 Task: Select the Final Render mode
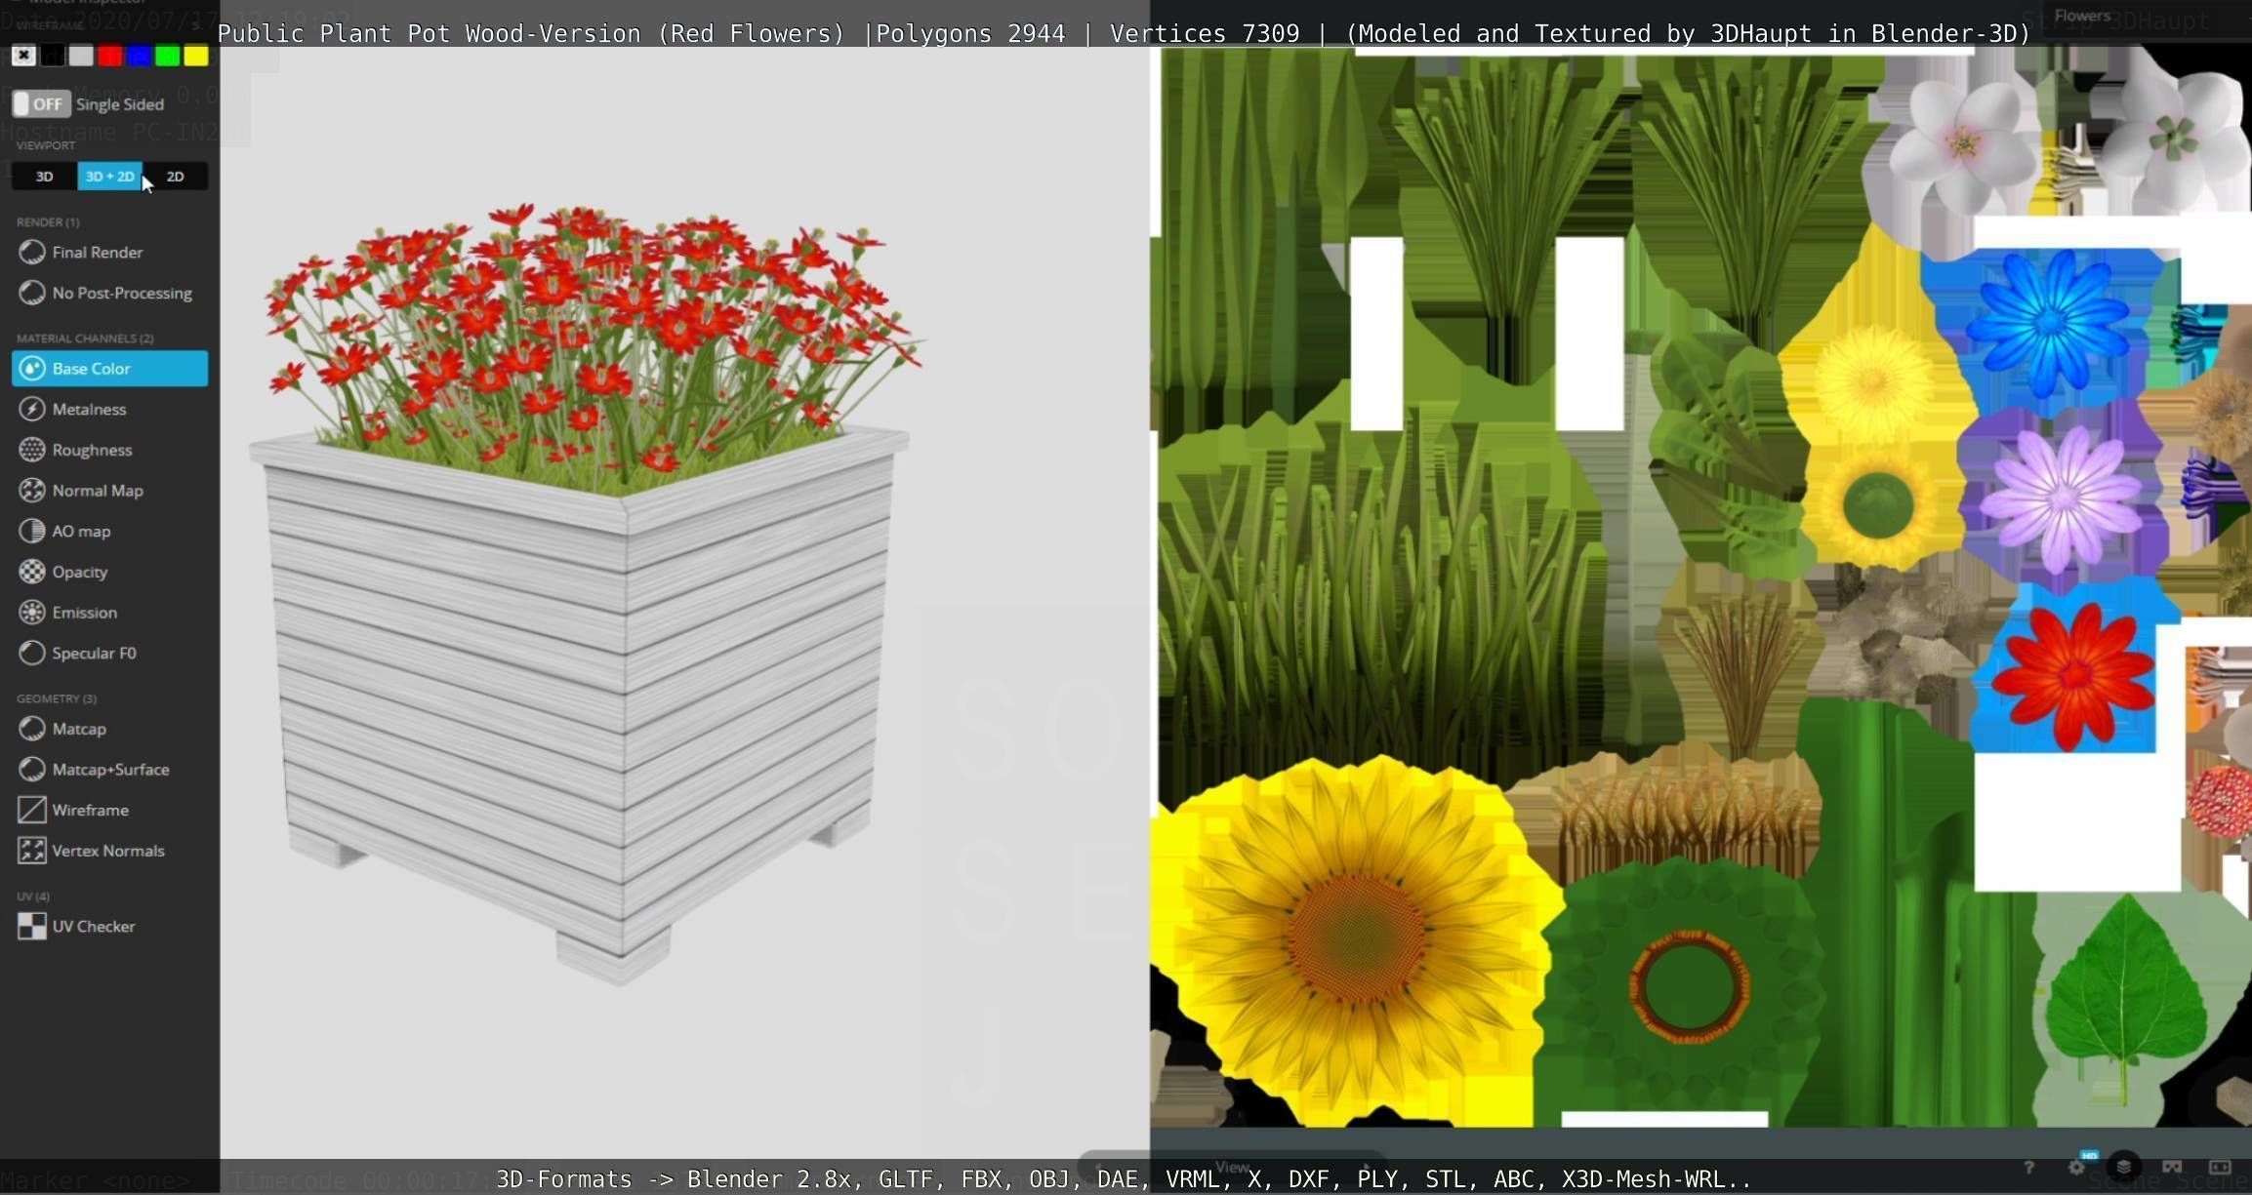point(109,252)
